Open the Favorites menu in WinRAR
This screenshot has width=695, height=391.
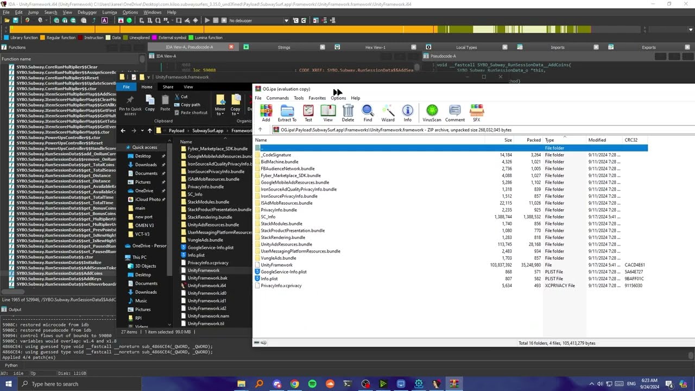click(317, 98)
